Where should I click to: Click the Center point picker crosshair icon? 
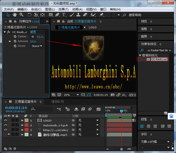tap(33, 37)
